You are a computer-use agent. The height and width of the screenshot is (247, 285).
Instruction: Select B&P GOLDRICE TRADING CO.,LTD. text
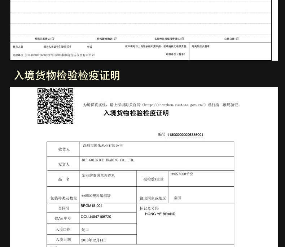point(108,160)
